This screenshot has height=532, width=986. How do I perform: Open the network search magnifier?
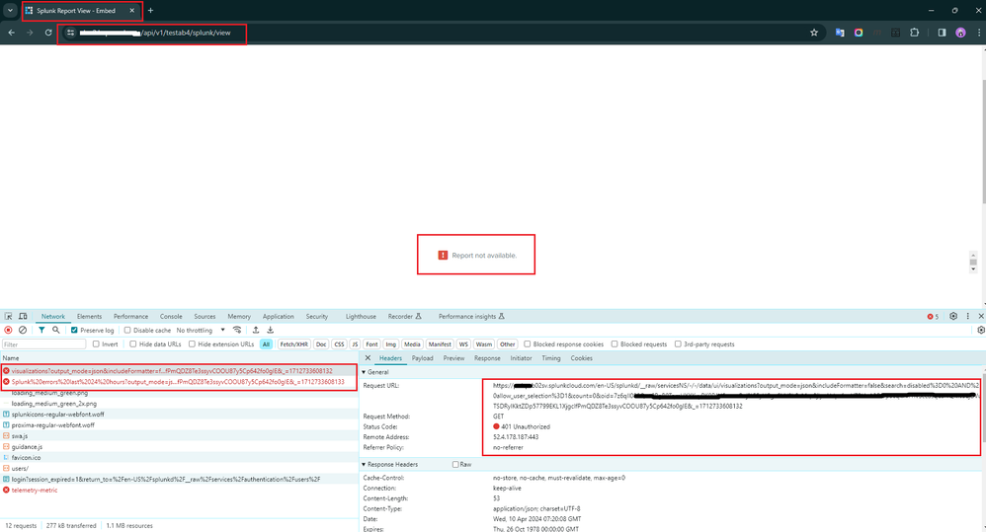click(55, 331)
